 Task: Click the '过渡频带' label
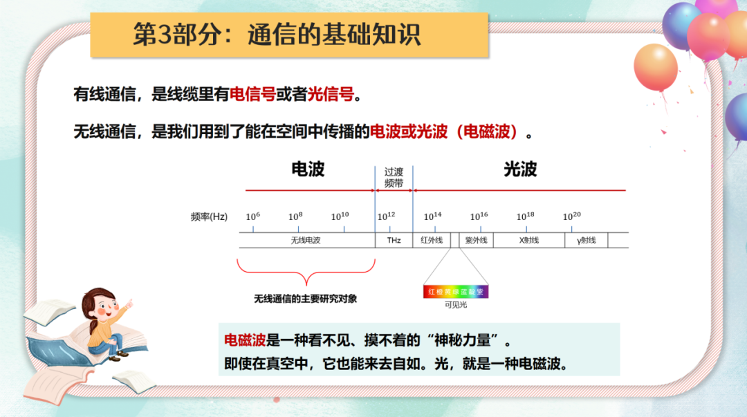[x=394, y=177]
